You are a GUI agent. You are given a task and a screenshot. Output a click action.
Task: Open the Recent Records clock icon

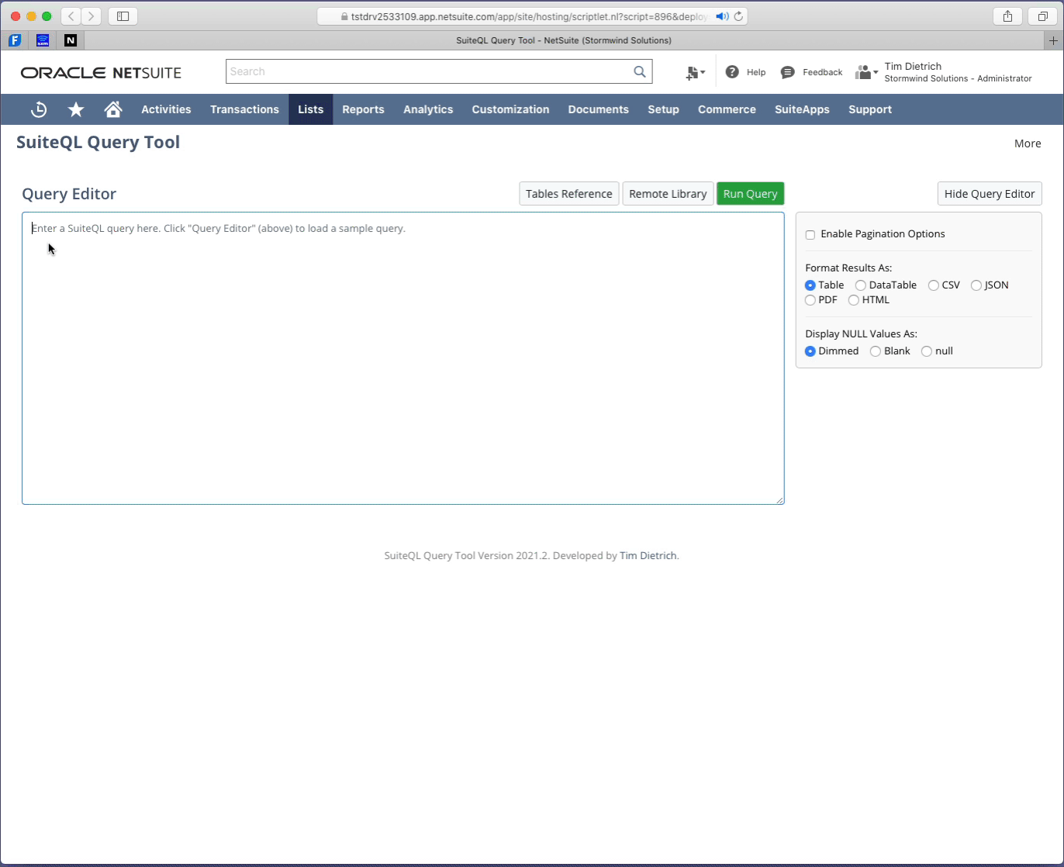click(x=39, y=109)
